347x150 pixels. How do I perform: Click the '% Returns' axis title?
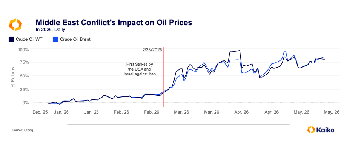coord(13,76)
